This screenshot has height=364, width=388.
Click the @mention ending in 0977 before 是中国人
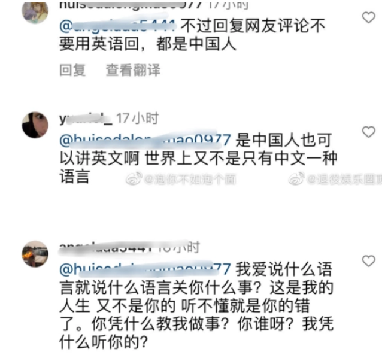point(145,140)
